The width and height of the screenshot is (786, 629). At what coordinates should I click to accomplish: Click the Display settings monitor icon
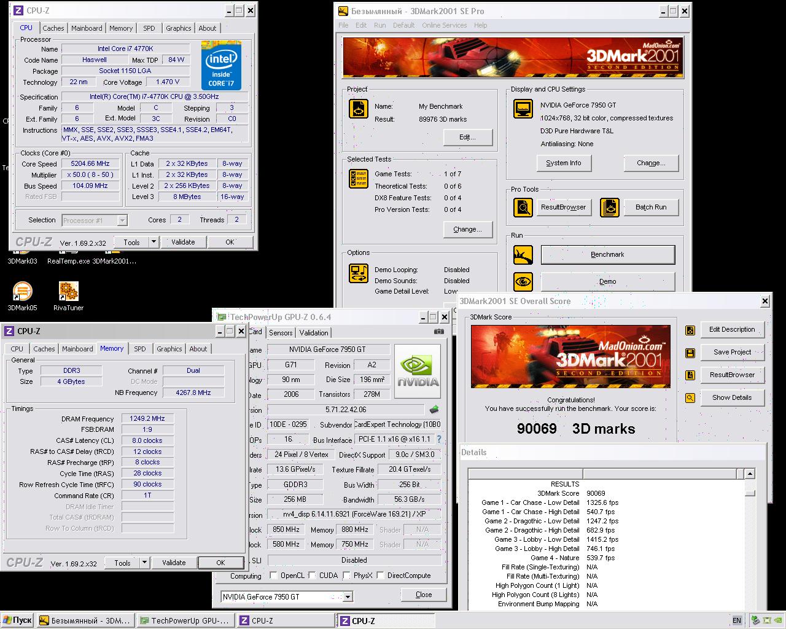[523, 109]
